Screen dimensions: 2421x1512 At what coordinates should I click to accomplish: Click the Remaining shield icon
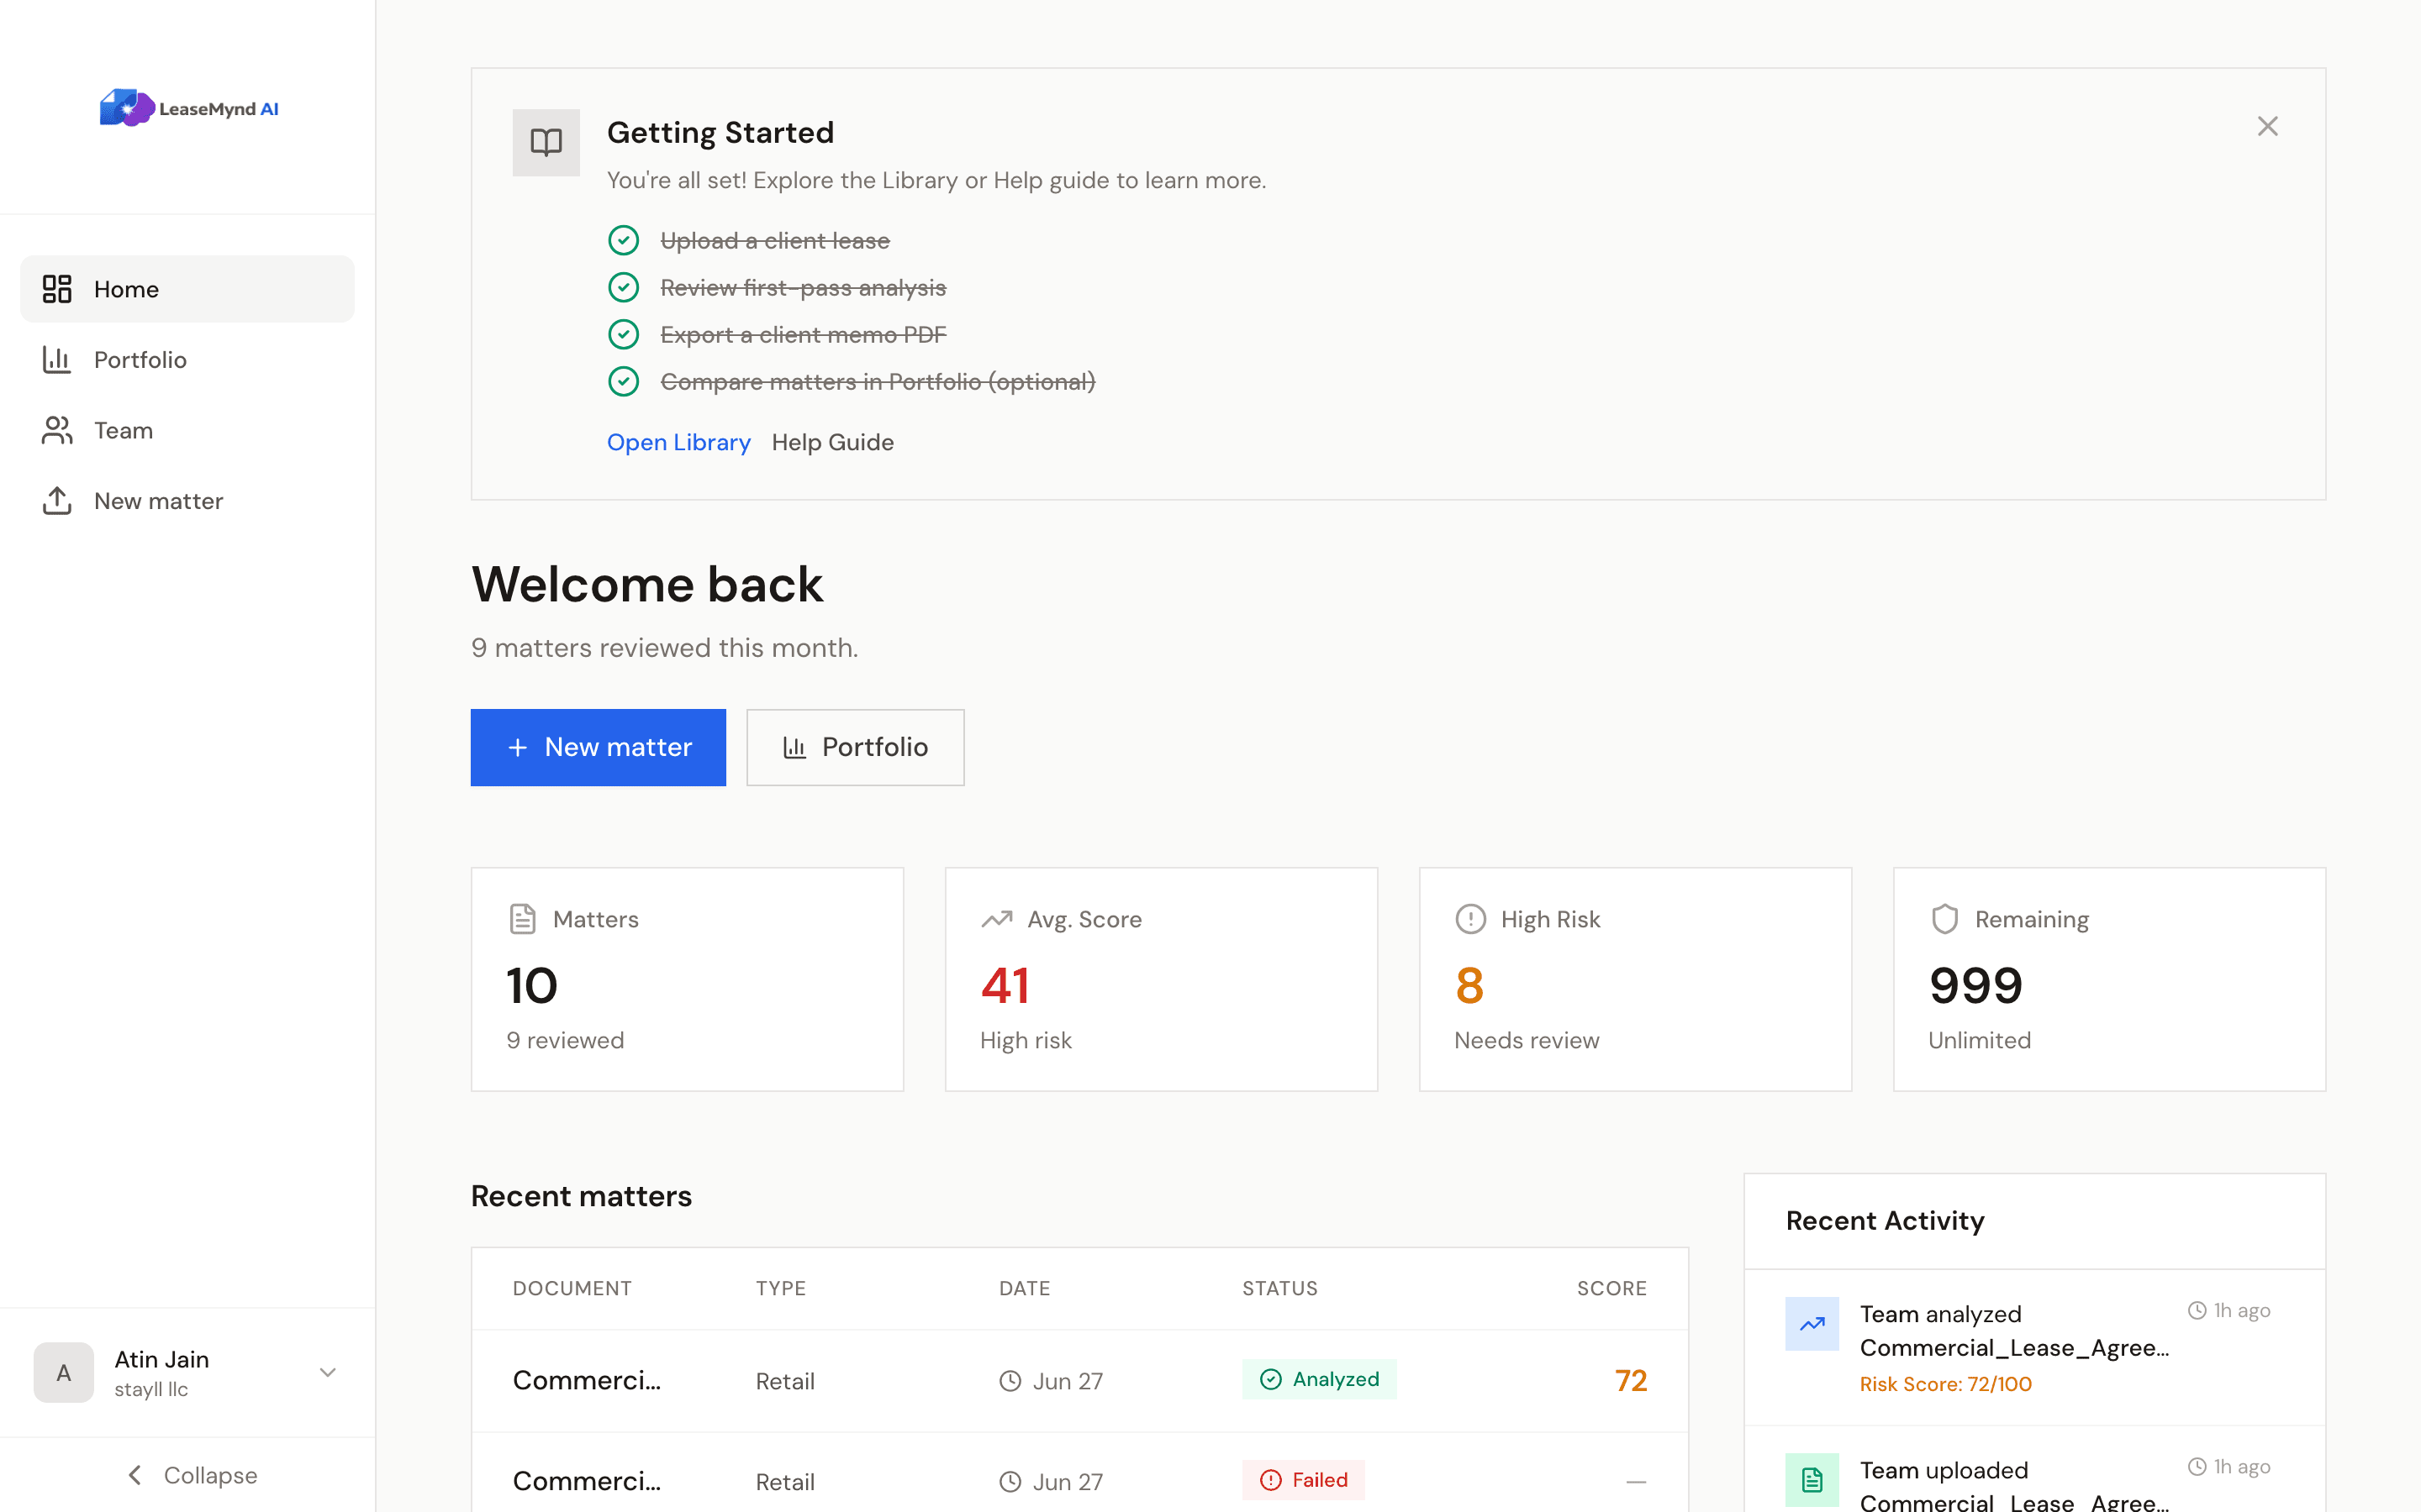coord(1945,919)
